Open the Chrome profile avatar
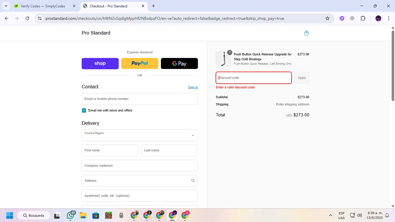The width and height of the screenshot is (395, 222). coord(378,18)
